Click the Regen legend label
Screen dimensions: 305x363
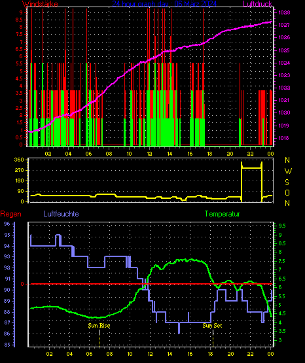(10, 214)
